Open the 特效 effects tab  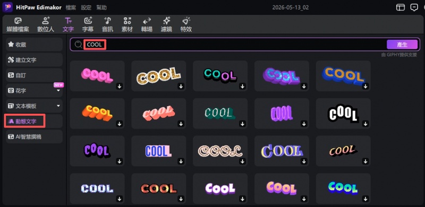[x=186, y=24]
